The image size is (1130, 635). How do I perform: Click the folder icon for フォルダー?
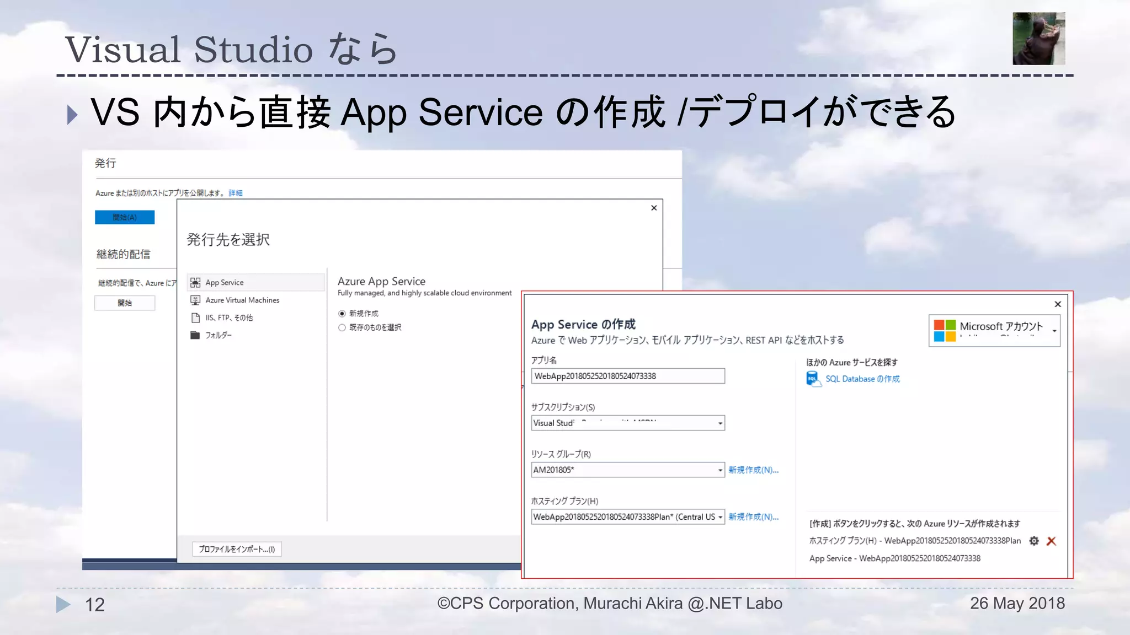(x=195, y=335)
